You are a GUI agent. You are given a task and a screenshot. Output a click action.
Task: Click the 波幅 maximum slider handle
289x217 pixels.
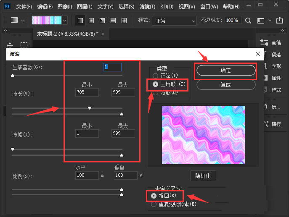[122, 155]
